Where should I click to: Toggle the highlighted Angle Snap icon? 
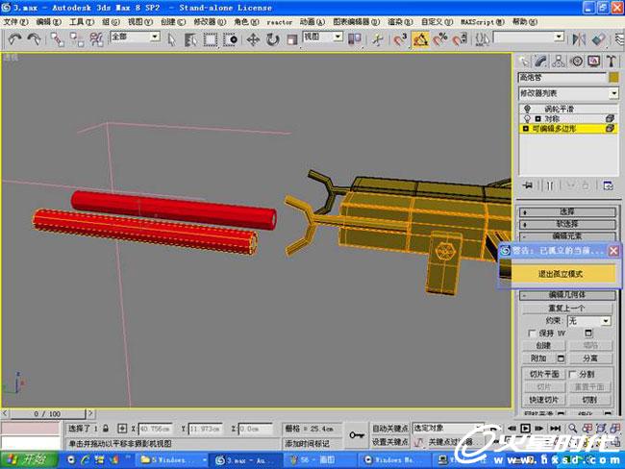pos(420,39)
